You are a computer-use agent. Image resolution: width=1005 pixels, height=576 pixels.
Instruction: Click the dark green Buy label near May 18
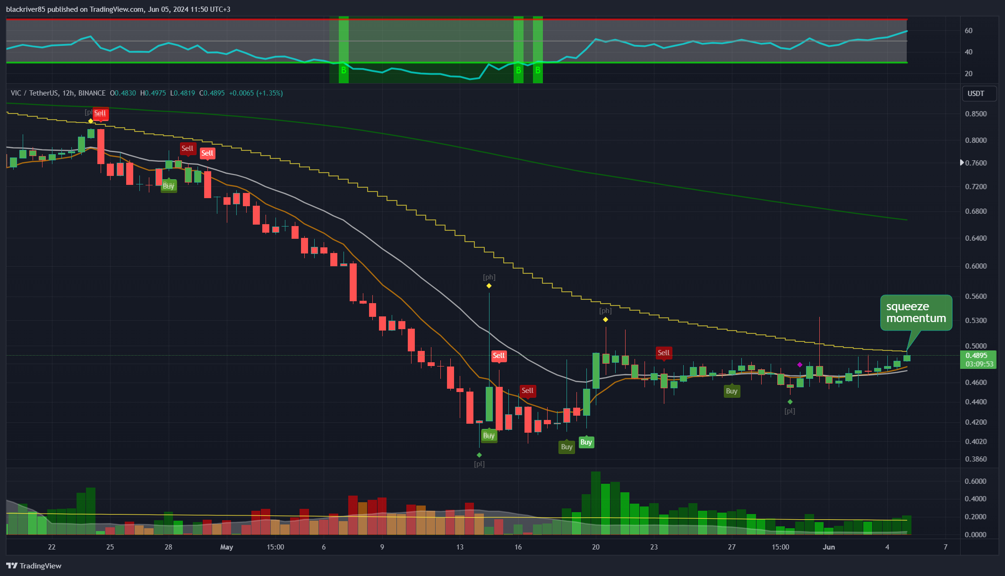pyautogui.click(x=567, y=447)
